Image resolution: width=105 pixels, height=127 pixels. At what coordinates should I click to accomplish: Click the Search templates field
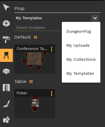pyautogui.click(x=38, y=28)
